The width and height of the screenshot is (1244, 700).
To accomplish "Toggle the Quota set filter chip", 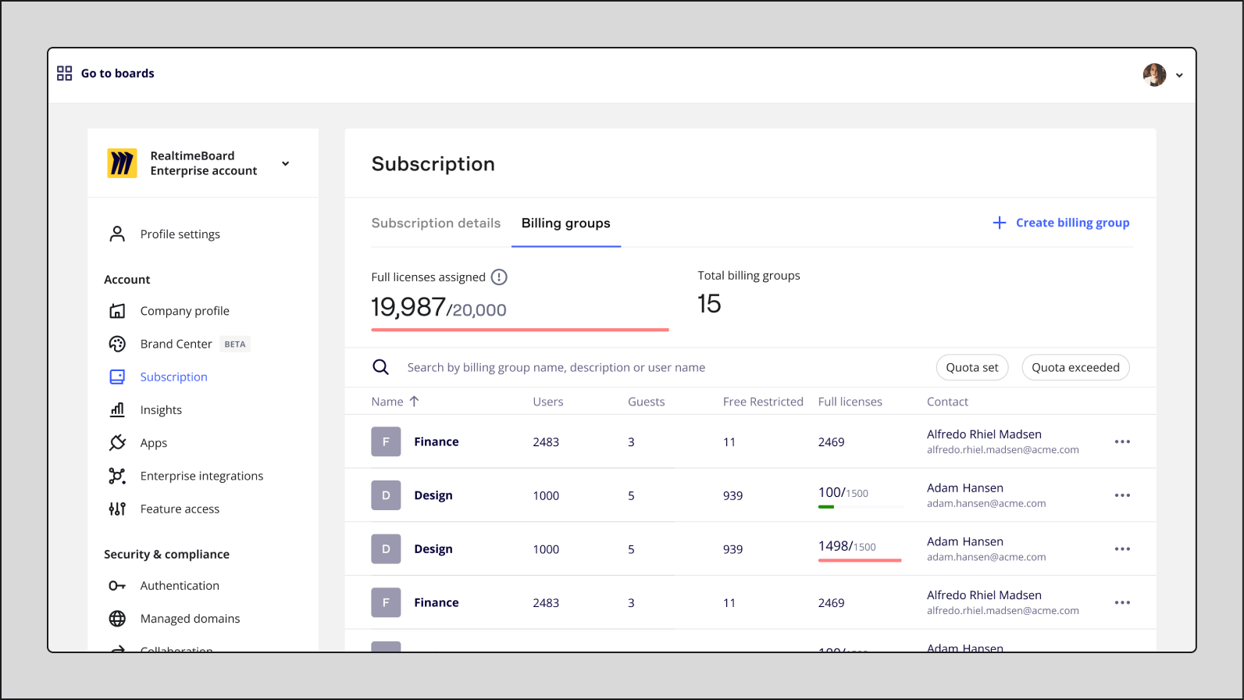I will pyautogui.click(x=971, y=367).
